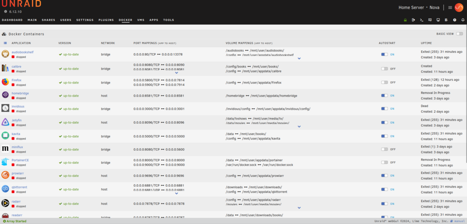
Task: Click the audiobookshelf container icon
Action: [5, 54]
